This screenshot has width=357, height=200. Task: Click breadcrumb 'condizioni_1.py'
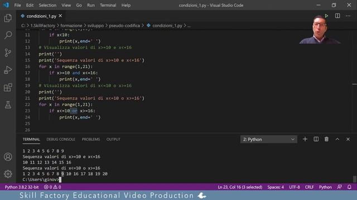pyautogui.click(x=167, y=26)
